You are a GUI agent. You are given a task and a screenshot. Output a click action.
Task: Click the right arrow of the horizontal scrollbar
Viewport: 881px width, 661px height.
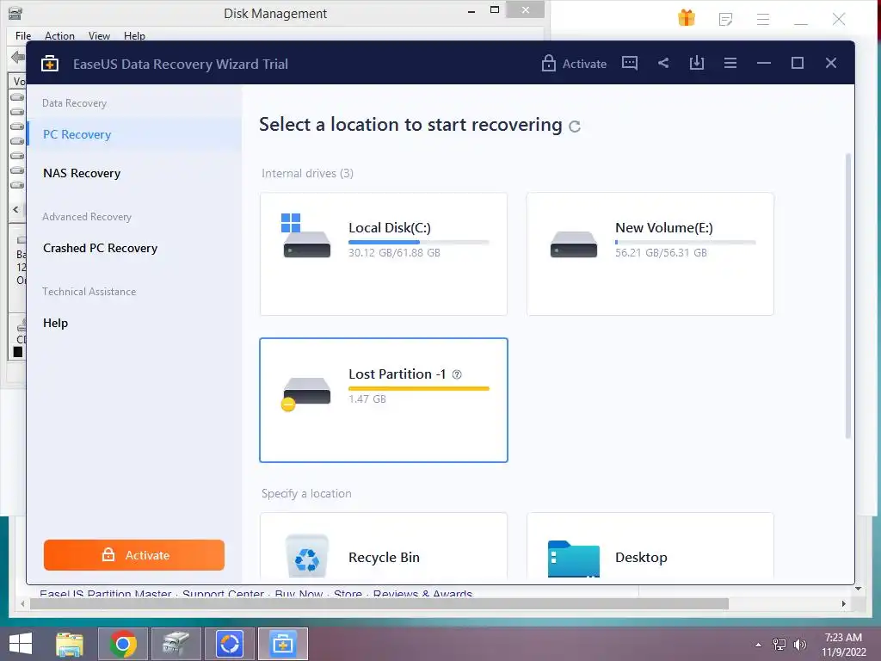[x=843, y=603]
